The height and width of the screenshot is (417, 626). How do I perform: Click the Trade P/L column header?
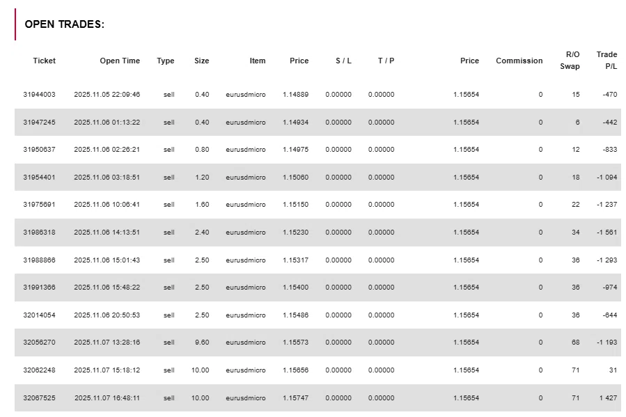(607, 61)
